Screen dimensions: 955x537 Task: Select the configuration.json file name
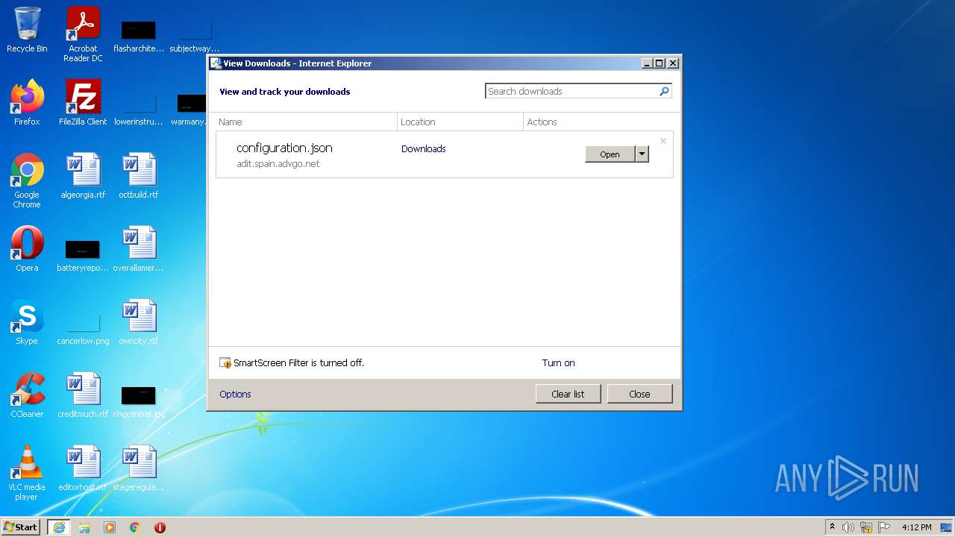pyautogui.click(x=284, y=148)
